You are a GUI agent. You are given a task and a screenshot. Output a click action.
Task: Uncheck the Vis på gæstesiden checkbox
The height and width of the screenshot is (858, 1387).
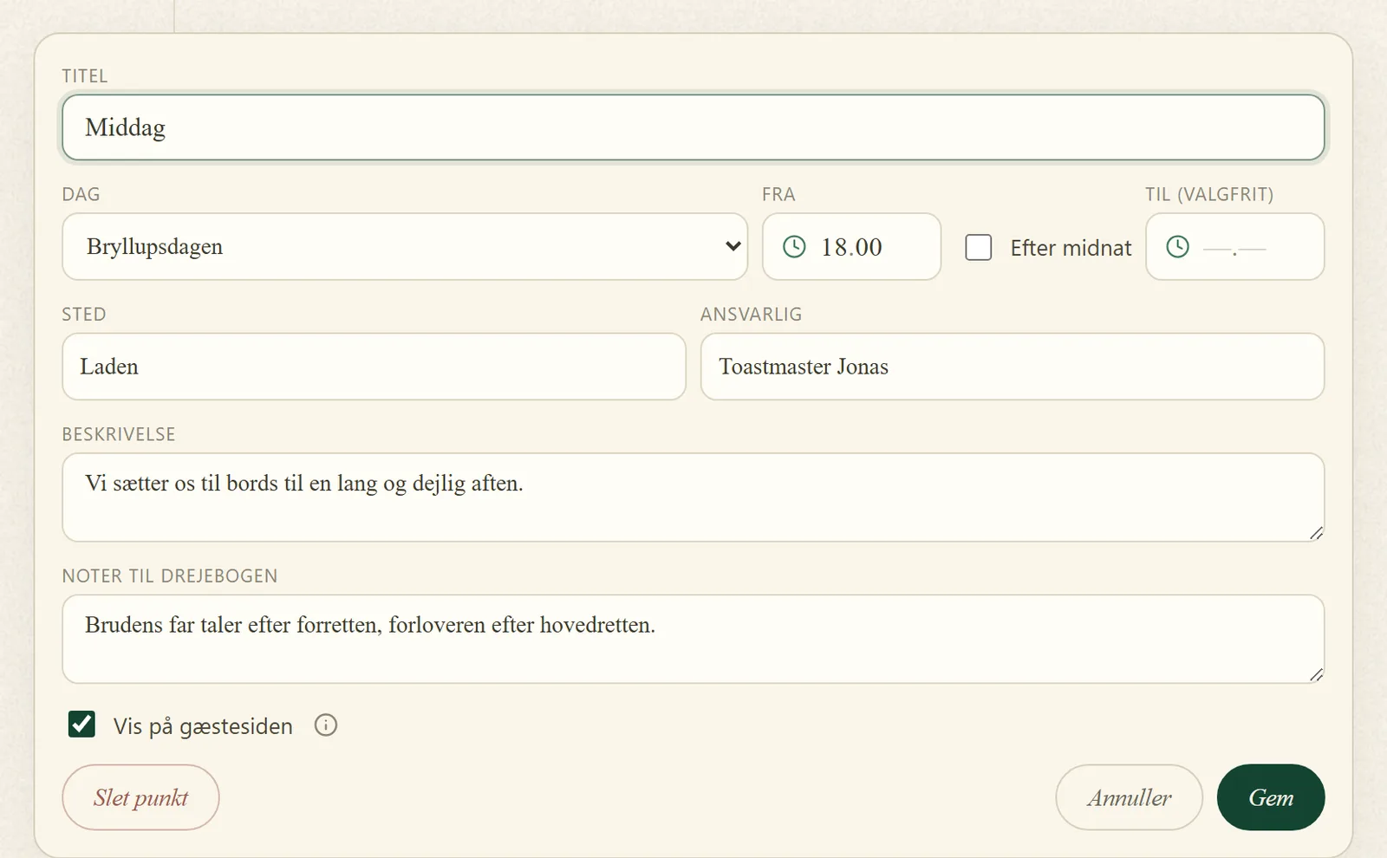[x=81, y=725]
